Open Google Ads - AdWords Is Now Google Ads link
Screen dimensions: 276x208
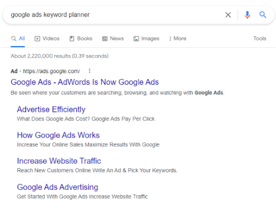point(85,82)
